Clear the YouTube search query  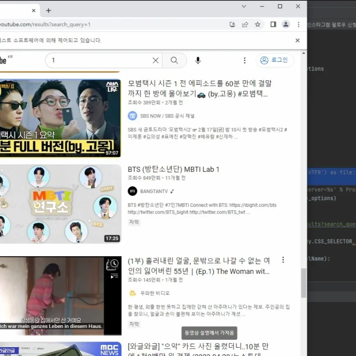tap(156, 60)
